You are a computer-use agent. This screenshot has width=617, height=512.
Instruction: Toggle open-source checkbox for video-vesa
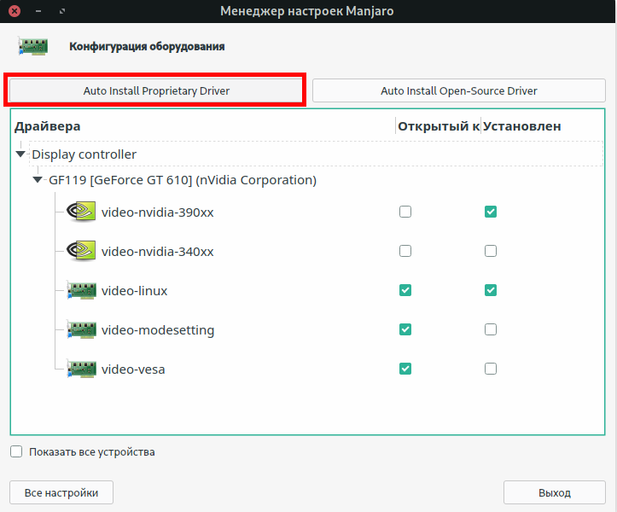point(405,369)
